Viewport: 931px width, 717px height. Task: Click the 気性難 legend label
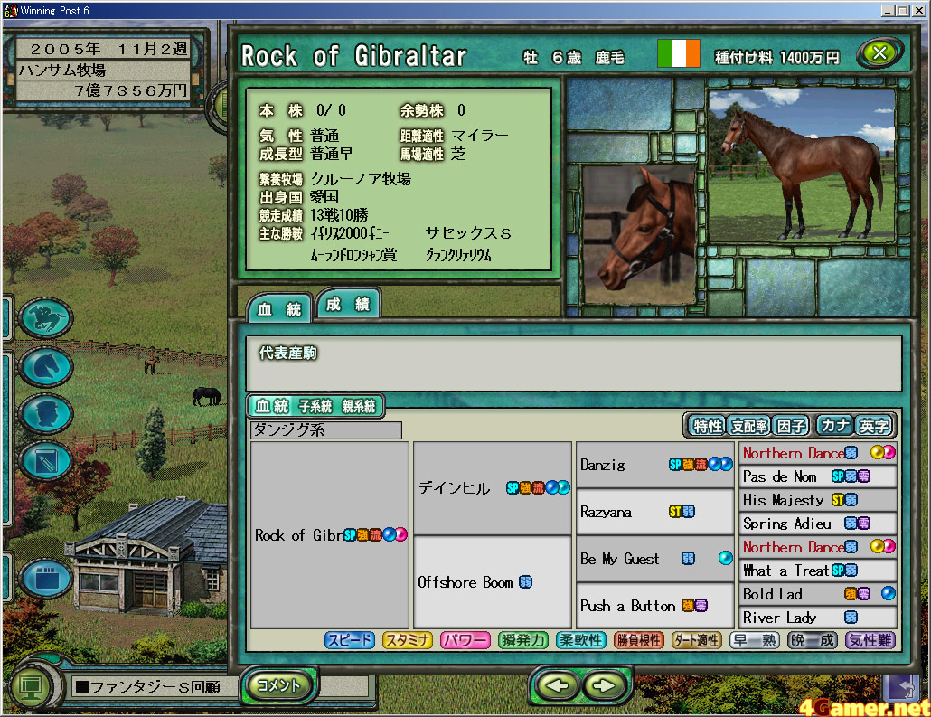870,640
